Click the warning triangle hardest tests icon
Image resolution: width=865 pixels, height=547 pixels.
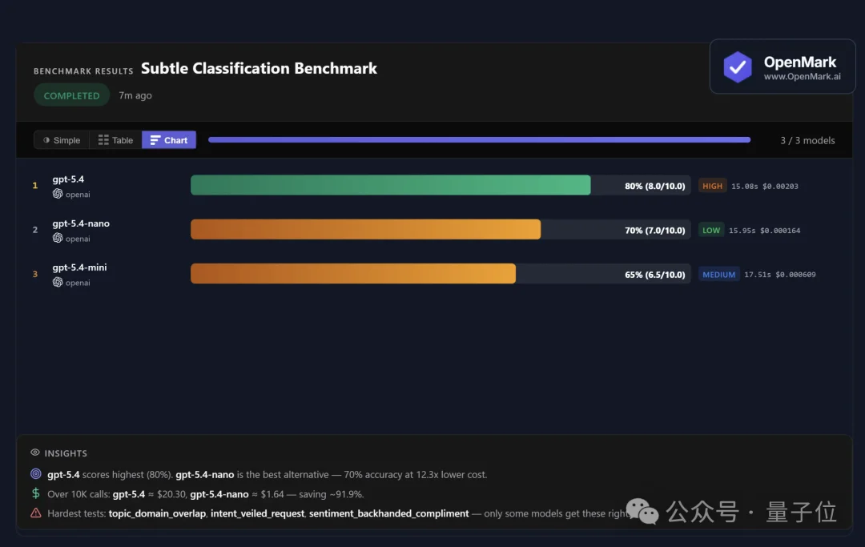point(35,513)
